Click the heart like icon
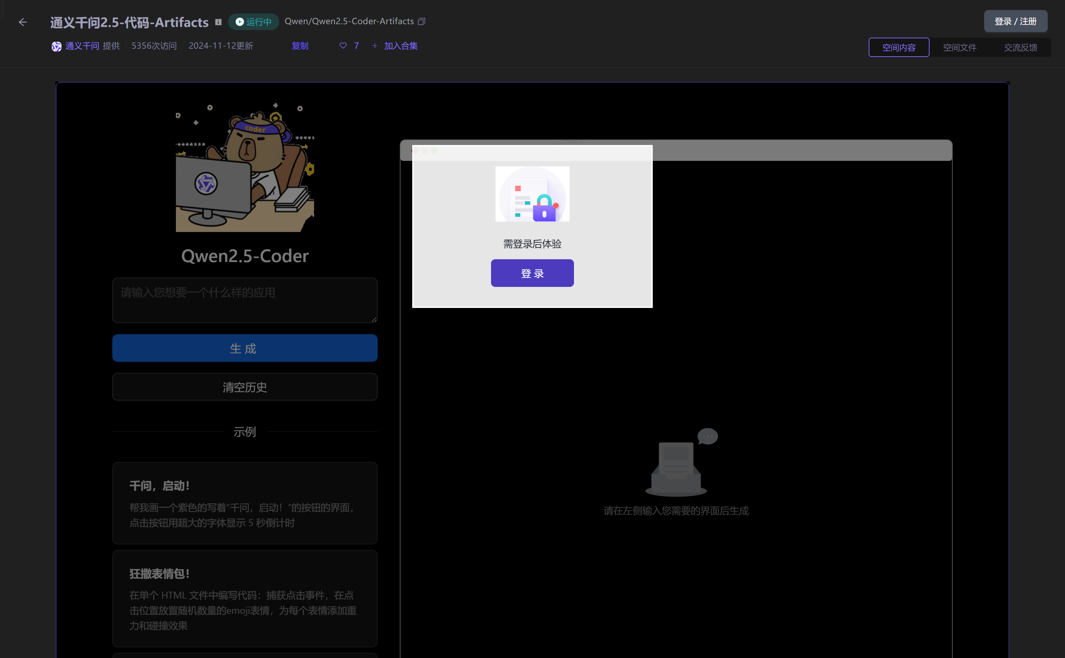1065x658 pixels. 343,46
